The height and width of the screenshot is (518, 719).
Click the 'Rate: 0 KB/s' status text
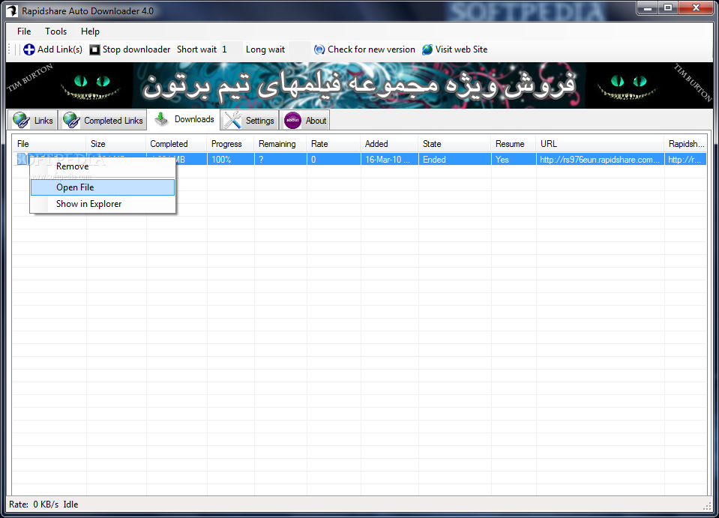[34, 505]
